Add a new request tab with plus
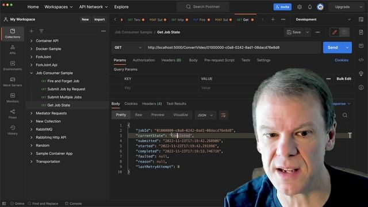The height and width of the screenshot is (207, 368). (273, 20)
